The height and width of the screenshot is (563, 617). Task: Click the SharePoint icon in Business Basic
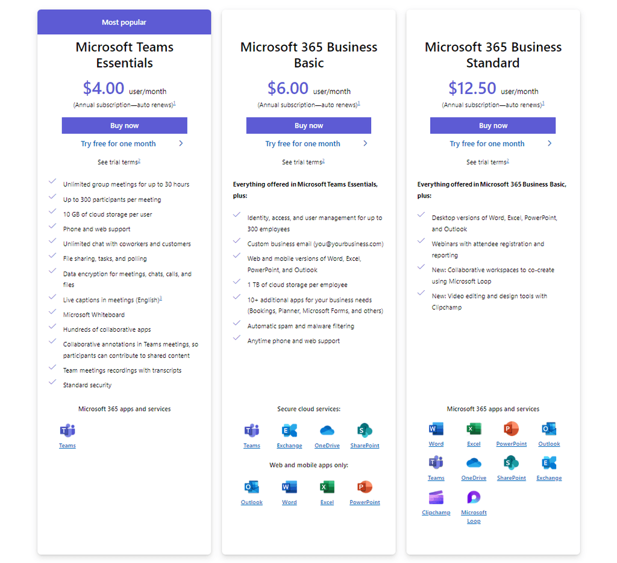(x=365, y=432)
